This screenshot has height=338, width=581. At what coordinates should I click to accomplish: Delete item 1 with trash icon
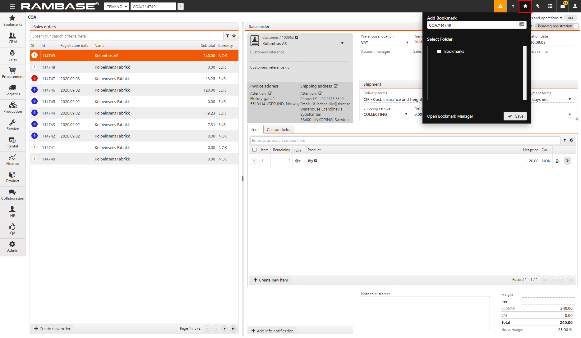point(557,161)
